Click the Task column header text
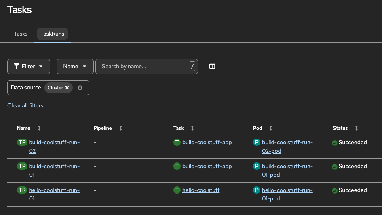Screen dimensions: 382x215 tap(178, 128)
